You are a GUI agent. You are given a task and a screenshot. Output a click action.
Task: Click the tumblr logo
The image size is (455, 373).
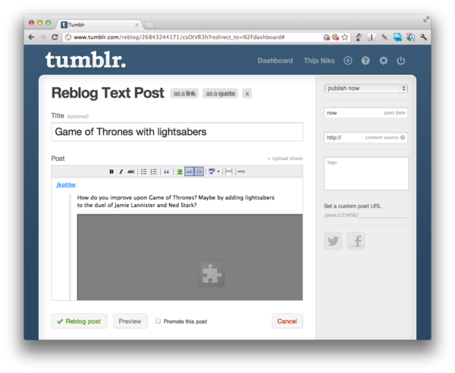pyautogui.click(x=86, y=60)
